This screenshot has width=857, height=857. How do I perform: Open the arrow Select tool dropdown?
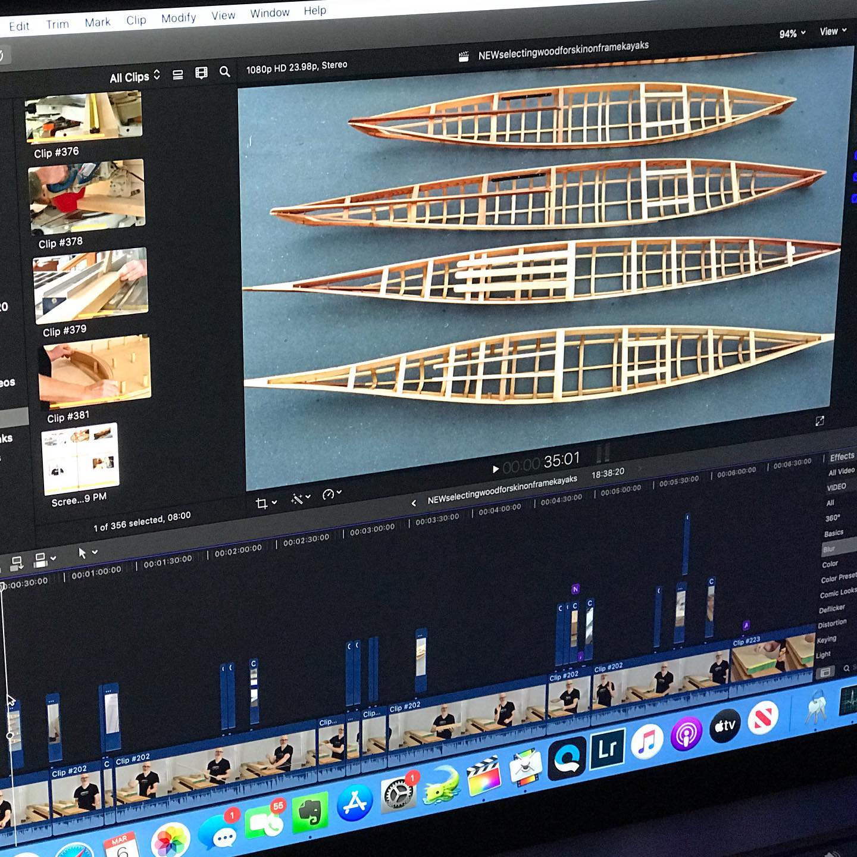[x=86, y=553]
